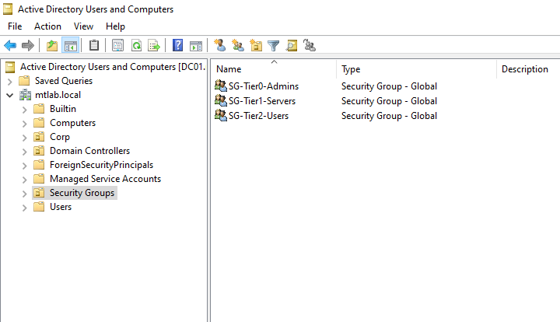This screenshot has height=322, width=560.
Task: Create a new user with the single-person icon
Action: click(219, 46)
